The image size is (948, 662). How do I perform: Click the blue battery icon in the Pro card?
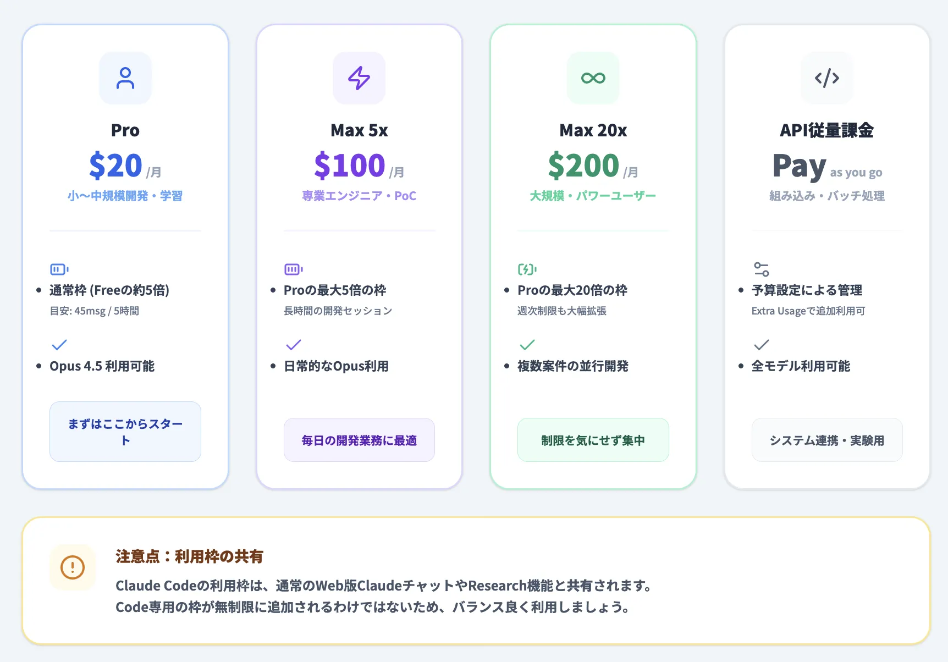59,269
